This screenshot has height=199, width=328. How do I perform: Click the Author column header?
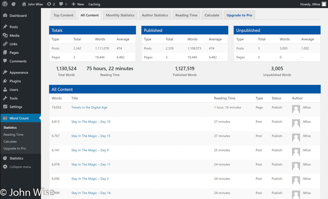pos(297,98)
